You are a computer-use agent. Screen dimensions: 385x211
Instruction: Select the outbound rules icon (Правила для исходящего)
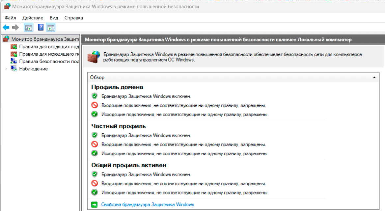14,54
